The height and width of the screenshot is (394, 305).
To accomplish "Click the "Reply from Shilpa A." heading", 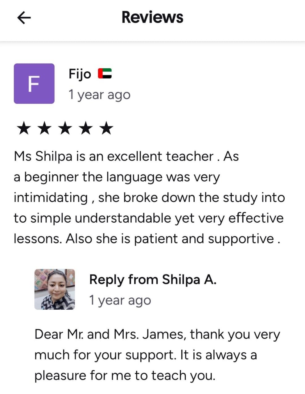I will pyautogui.click(x=153, y=279).
